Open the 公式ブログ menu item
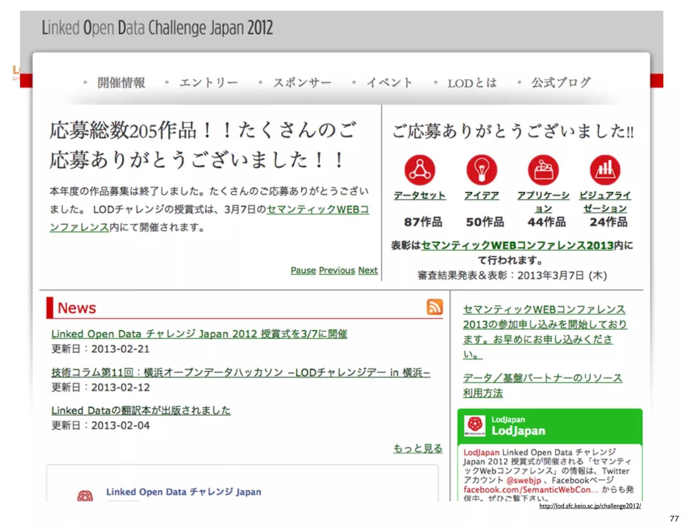Image resolution: width=684 pixels, height=526 pixels. 561,83
